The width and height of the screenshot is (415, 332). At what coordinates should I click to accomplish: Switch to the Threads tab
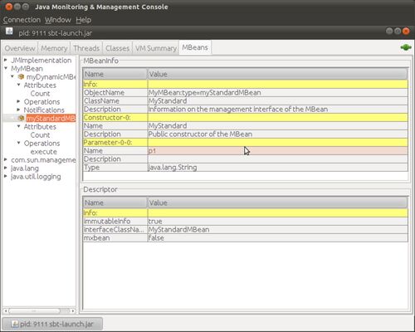(x=86, y=48)
